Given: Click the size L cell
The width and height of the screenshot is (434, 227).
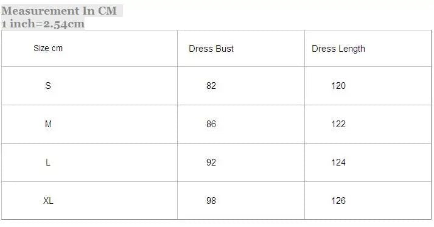Looking at the screenshot, I should [x=89, y=162].
